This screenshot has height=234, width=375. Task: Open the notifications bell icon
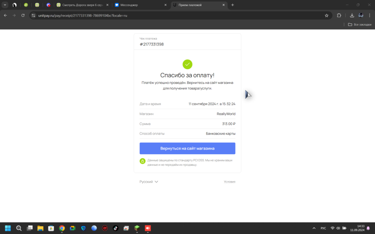point(368,228)
